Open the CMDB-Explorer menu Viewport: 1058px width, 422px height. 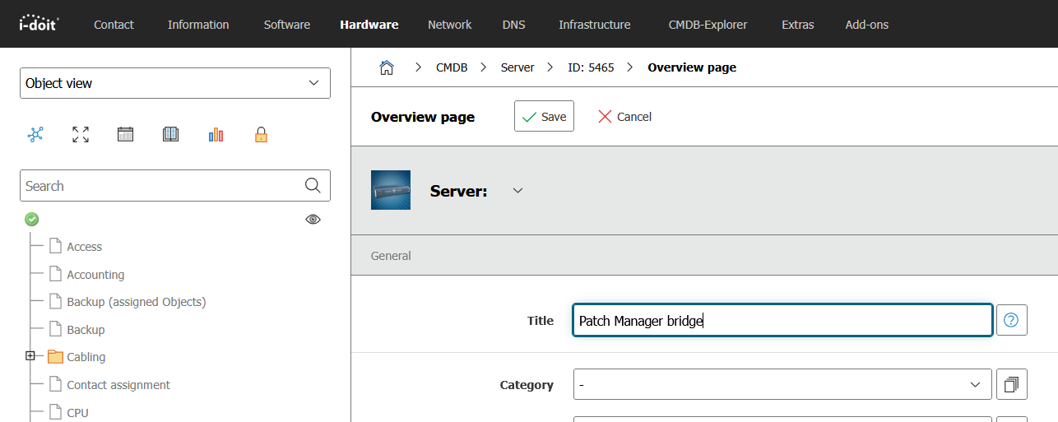[708, 24]
